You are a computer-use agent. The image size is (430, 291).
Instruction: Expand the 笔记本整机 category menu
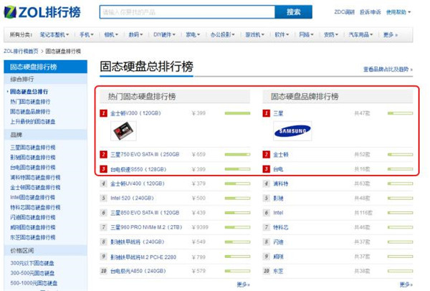point(54,34)
